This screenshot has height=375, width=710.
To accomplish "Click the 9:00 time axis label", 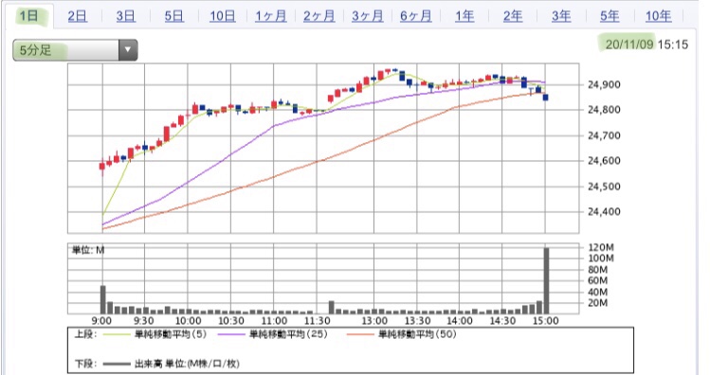I will click(x=101, y=321).
